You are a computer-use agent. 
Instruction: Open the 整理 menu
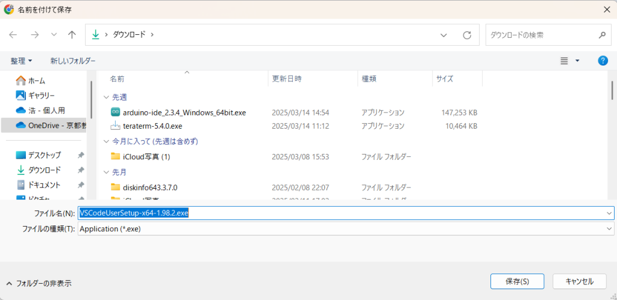click(21, 61)
